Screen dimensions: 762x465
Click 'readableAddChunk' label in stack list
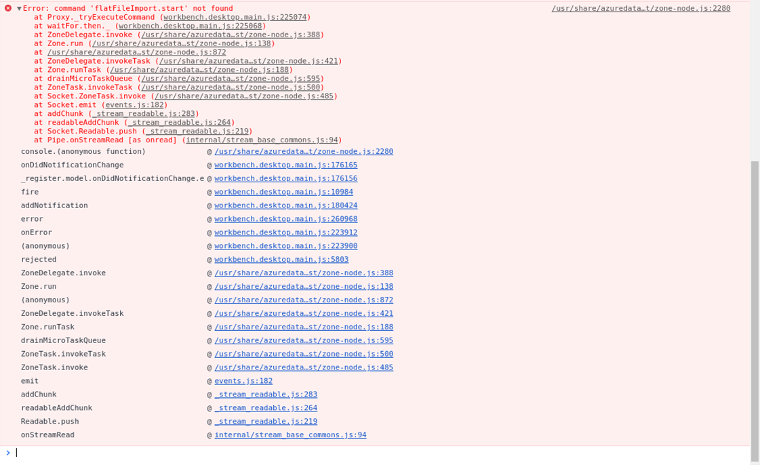tap(56, 407)
